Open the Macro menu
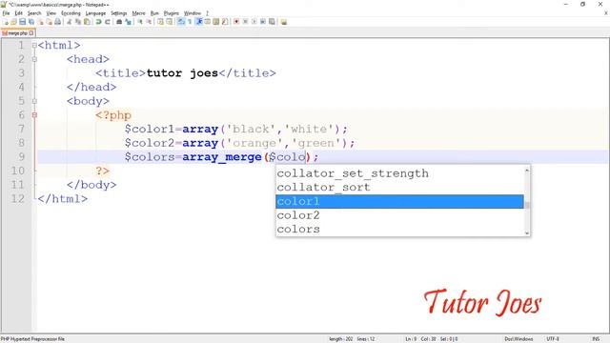Screen dimensions: 610x343 coord(138,13)
